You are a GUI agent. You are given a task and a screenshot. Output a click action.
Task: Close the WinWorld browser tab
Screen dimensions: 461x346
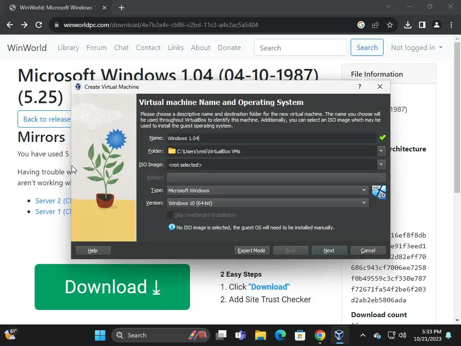tap(104, 8)
